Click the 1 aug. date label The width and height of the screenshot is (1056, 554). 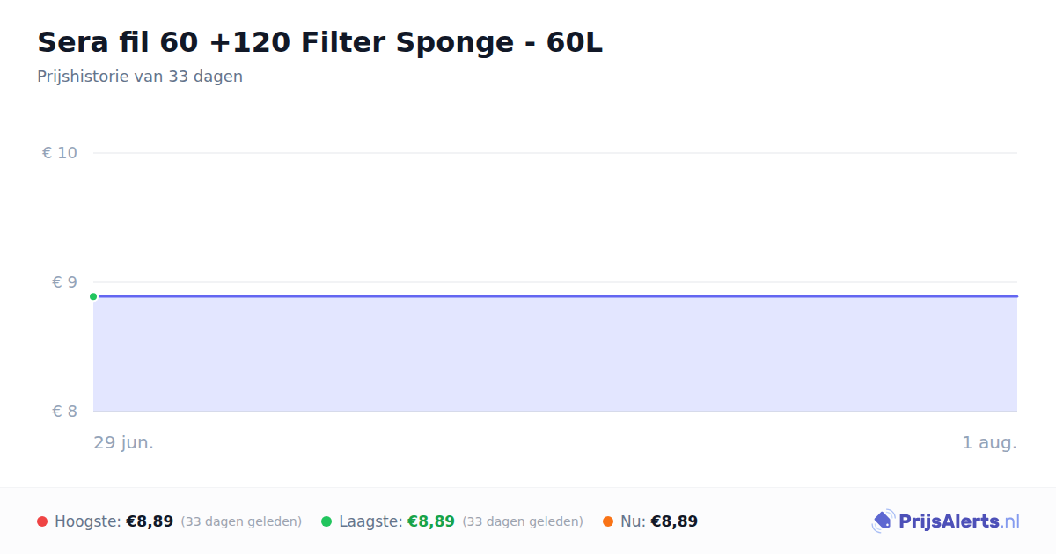[989, 442]
